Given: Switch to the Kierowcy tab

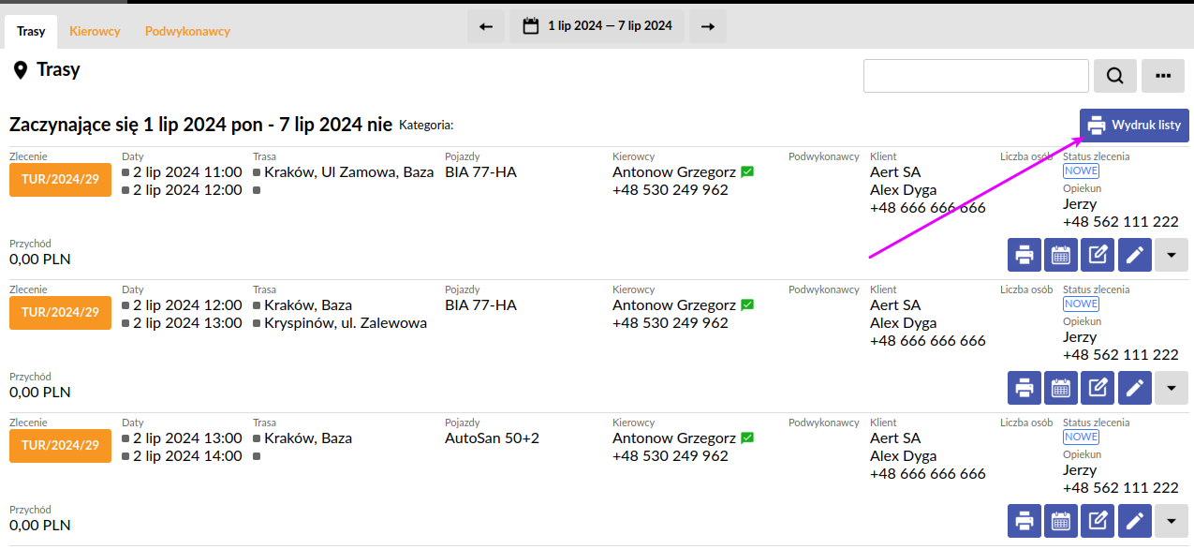Looking at the screenshot, I should pos(95,31).
